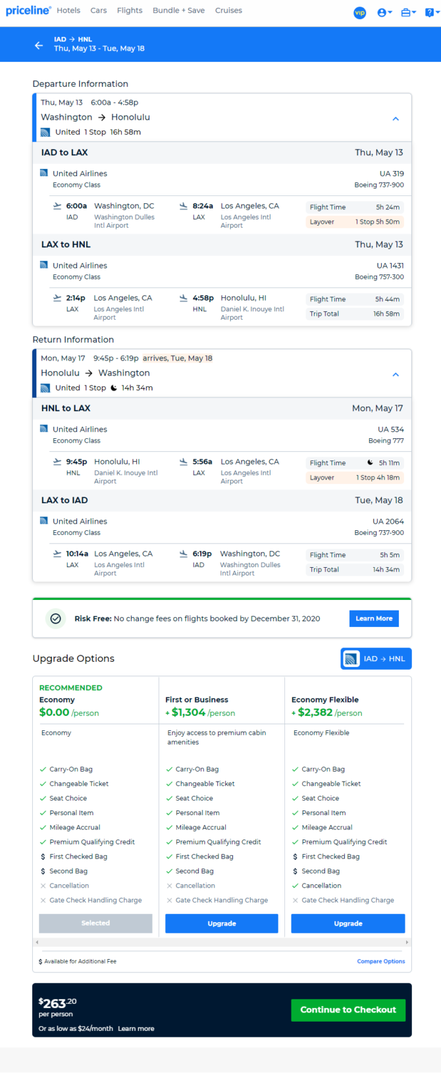Click landing icon beside 4:58p HNL
The width and height of the screenshot is (441, 1073).
[184, 298]
